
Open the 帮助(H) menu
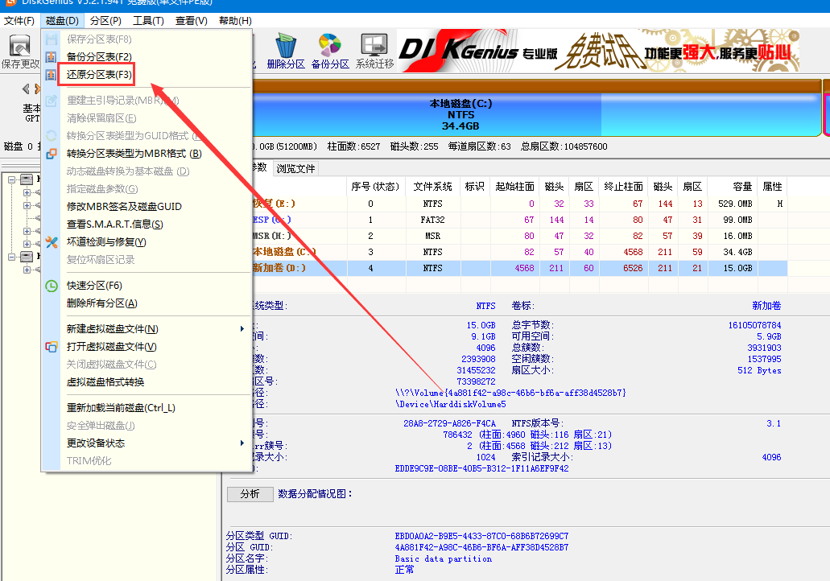pyautogui.click(x=235, y=21)
